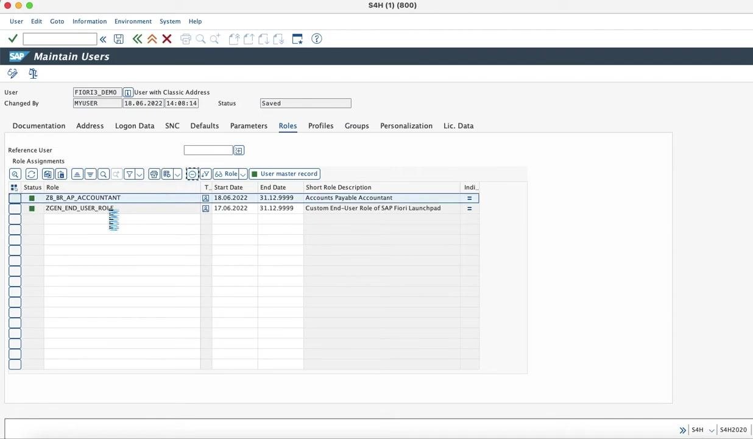Click the green Enter checkmark icon
This screenshot has height=439, width=753.
click(13, 39)
